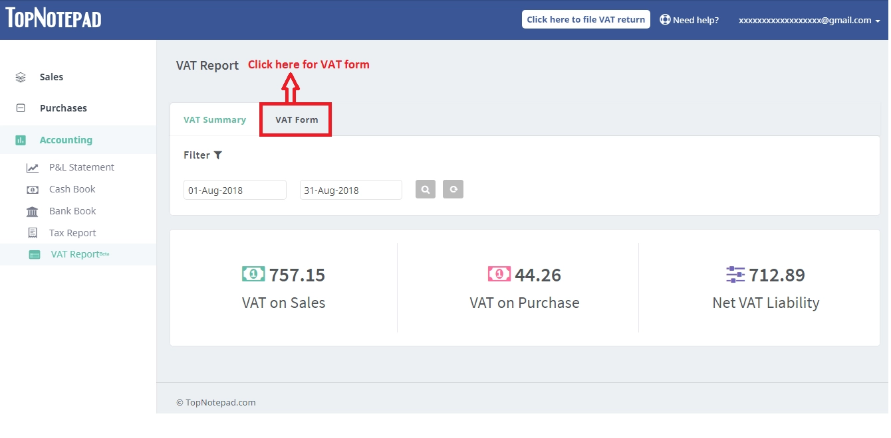Select the VAT Summary tab
The width and height of the screenshot is (891, 438).
click(x=215, y=120)
